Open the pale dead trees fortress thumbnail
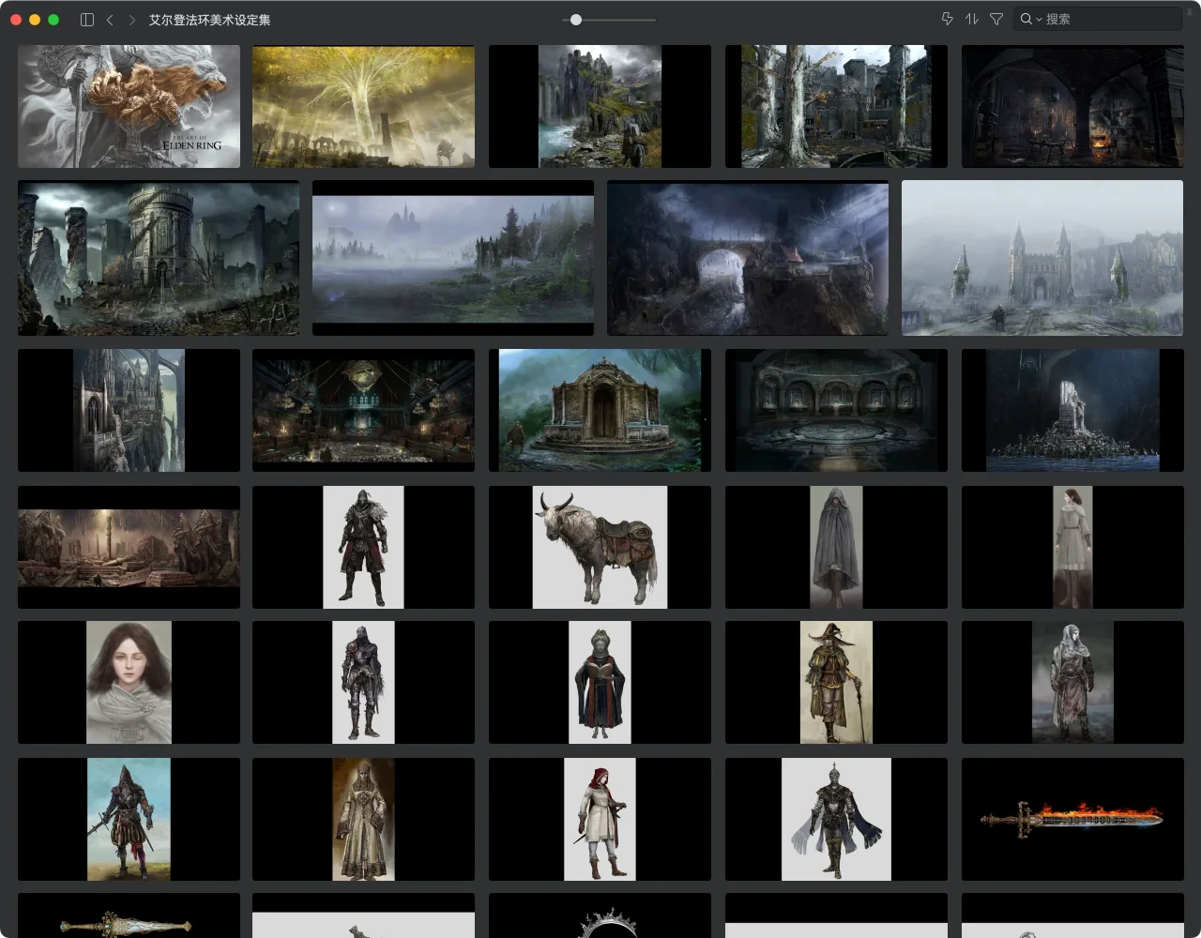 pyautogui.click(x=836, y=107)
